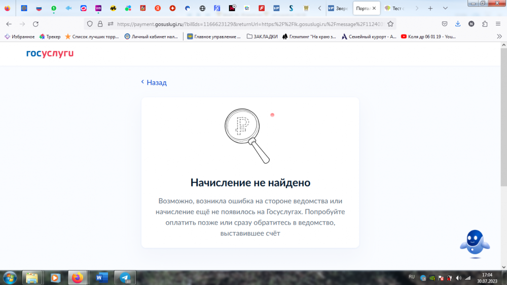Launch Telegram from the taskbar
Viewport: 507px width, 285px height.
pos(124,277)
